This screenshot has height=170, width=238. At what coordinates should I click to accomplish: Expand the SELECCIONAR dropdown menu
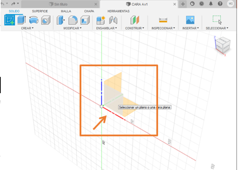pos(217,28)
